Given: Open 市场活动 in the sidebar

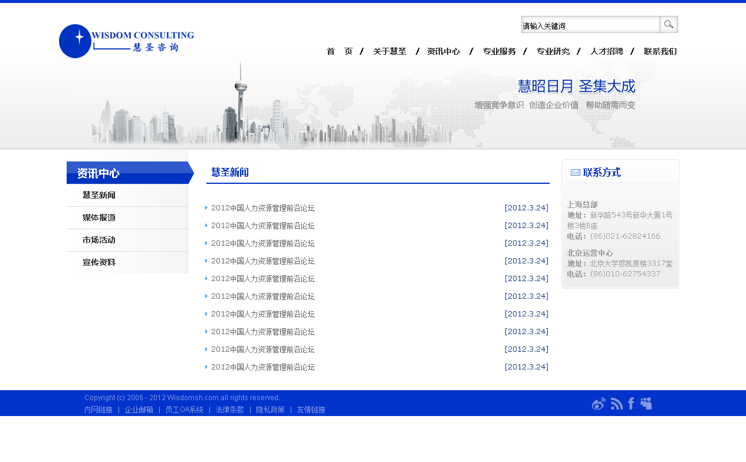Looking at the screenshot, I should tap(99, 240).
